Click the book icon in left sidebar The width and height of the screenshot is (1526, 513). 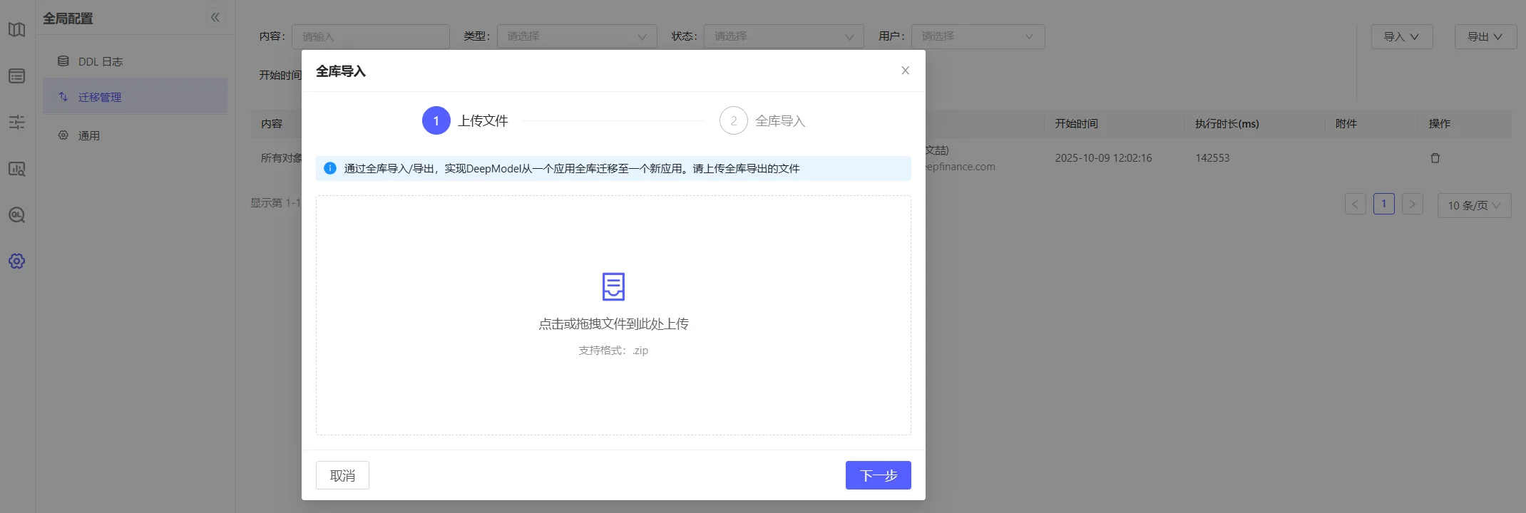17,30
